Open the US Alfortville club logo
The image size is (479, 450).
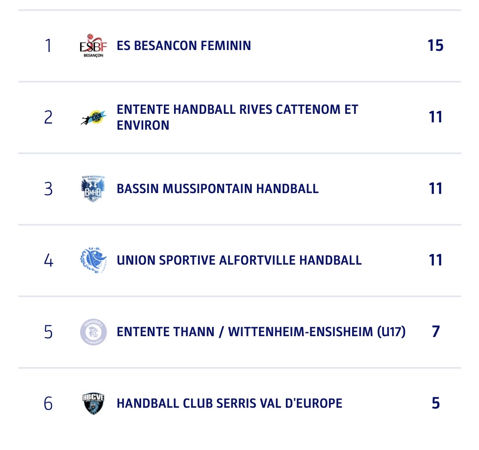[93, 260]
